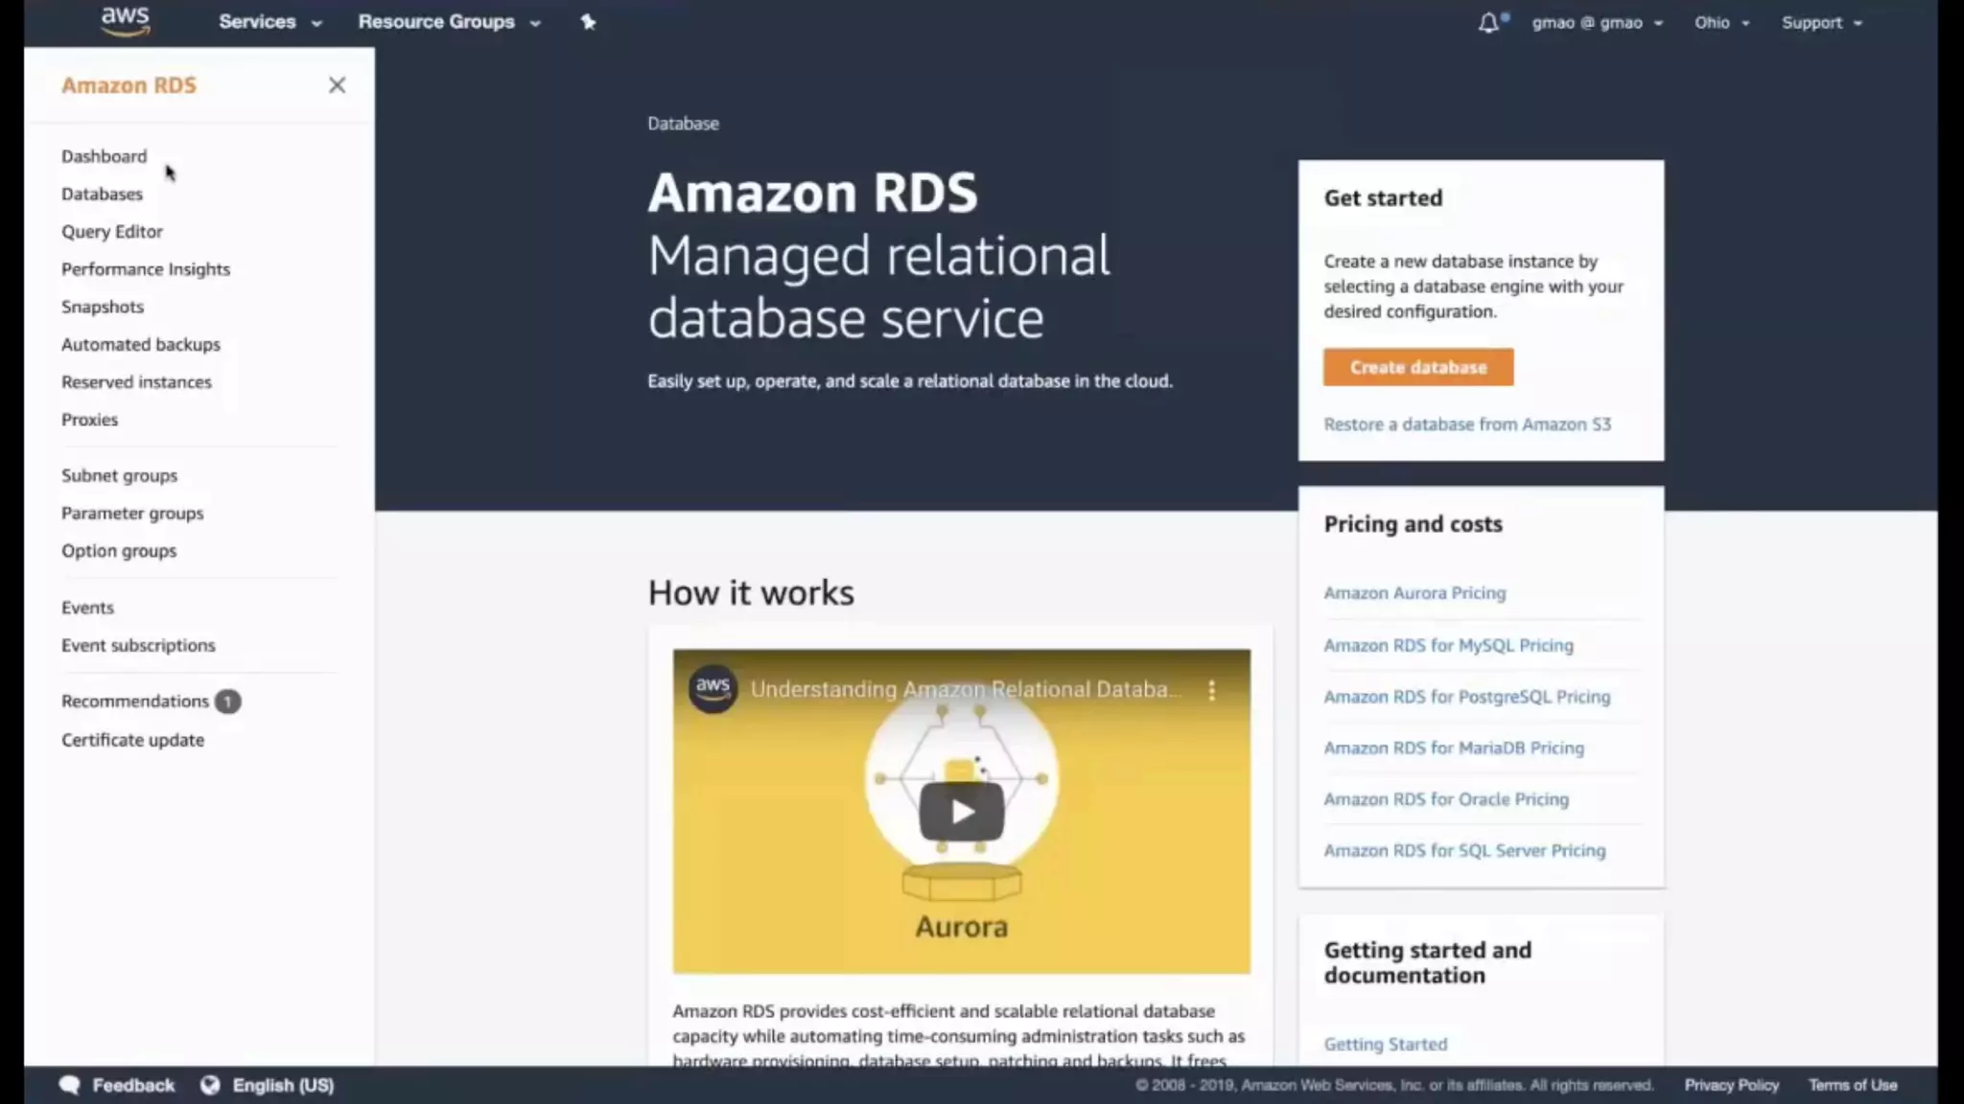Image resolution: width=1964 pixels, height=1104 pixels.
Task: Open video options three-dot menu
Action: pyautogui.click(x=1211, y=690)
